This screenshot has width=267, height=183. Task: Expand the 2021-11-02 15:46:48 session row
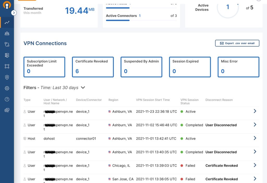[255, 125]
